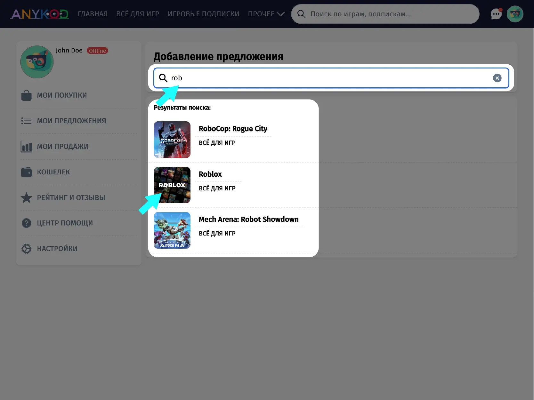Screen dimensions: 534x400
Task: Open ЦЕНТР ПОМОЩИ in the sidebar
Action: pyautogui.click(x=65, y=223)
